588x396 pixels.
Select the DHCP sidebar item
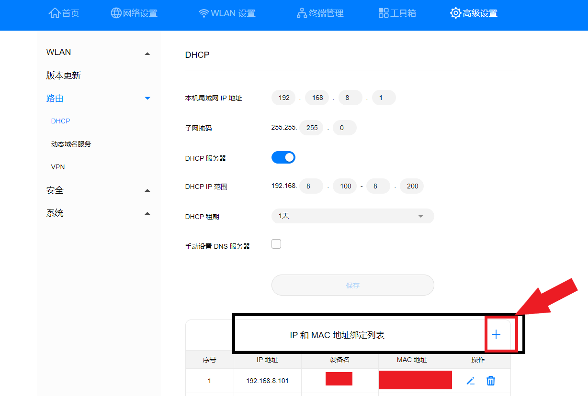[x=61, y=121]
